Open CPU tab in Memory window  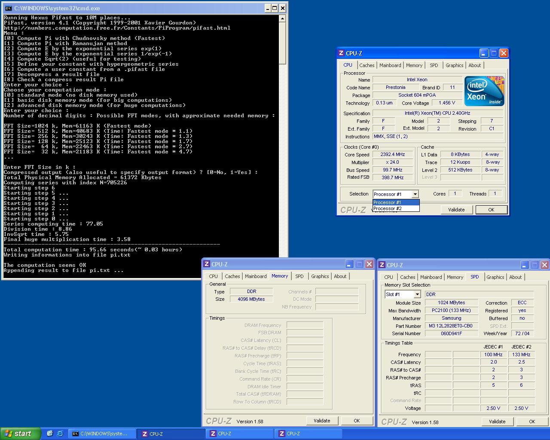(213, 276)
